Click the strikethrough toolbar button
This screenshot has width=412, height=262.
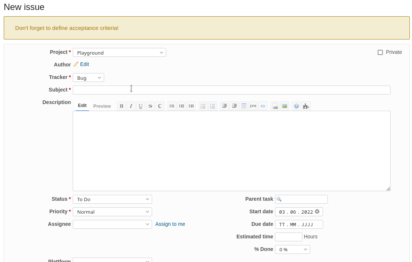pyautogui.click(x=150, y=106)
